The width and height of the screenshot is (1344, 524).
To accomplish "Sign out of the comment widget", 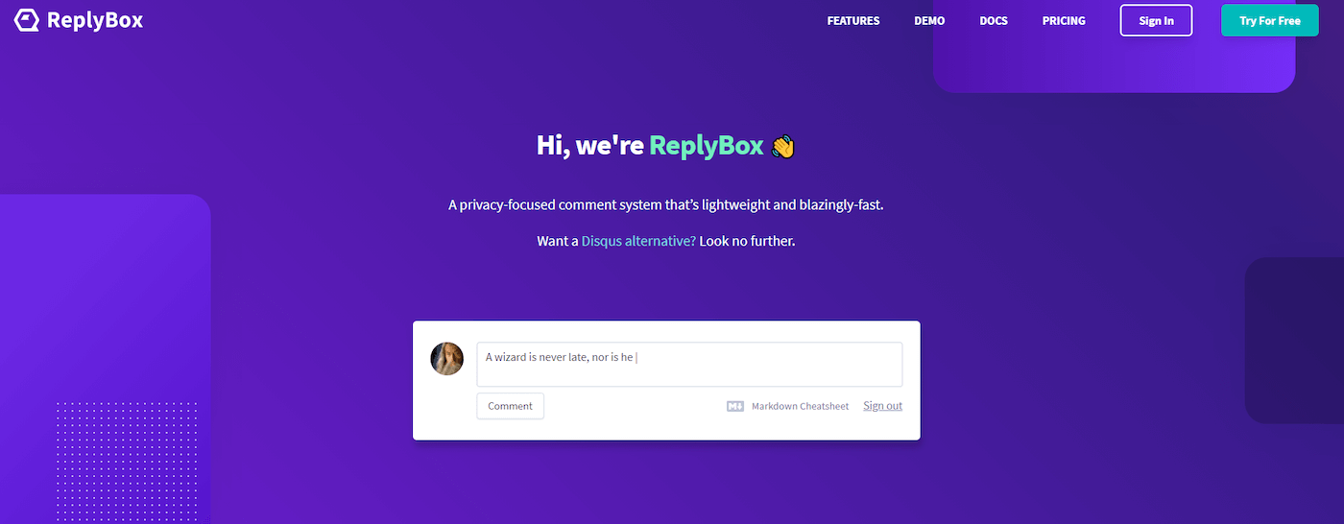I will click(x=882, y=406).
